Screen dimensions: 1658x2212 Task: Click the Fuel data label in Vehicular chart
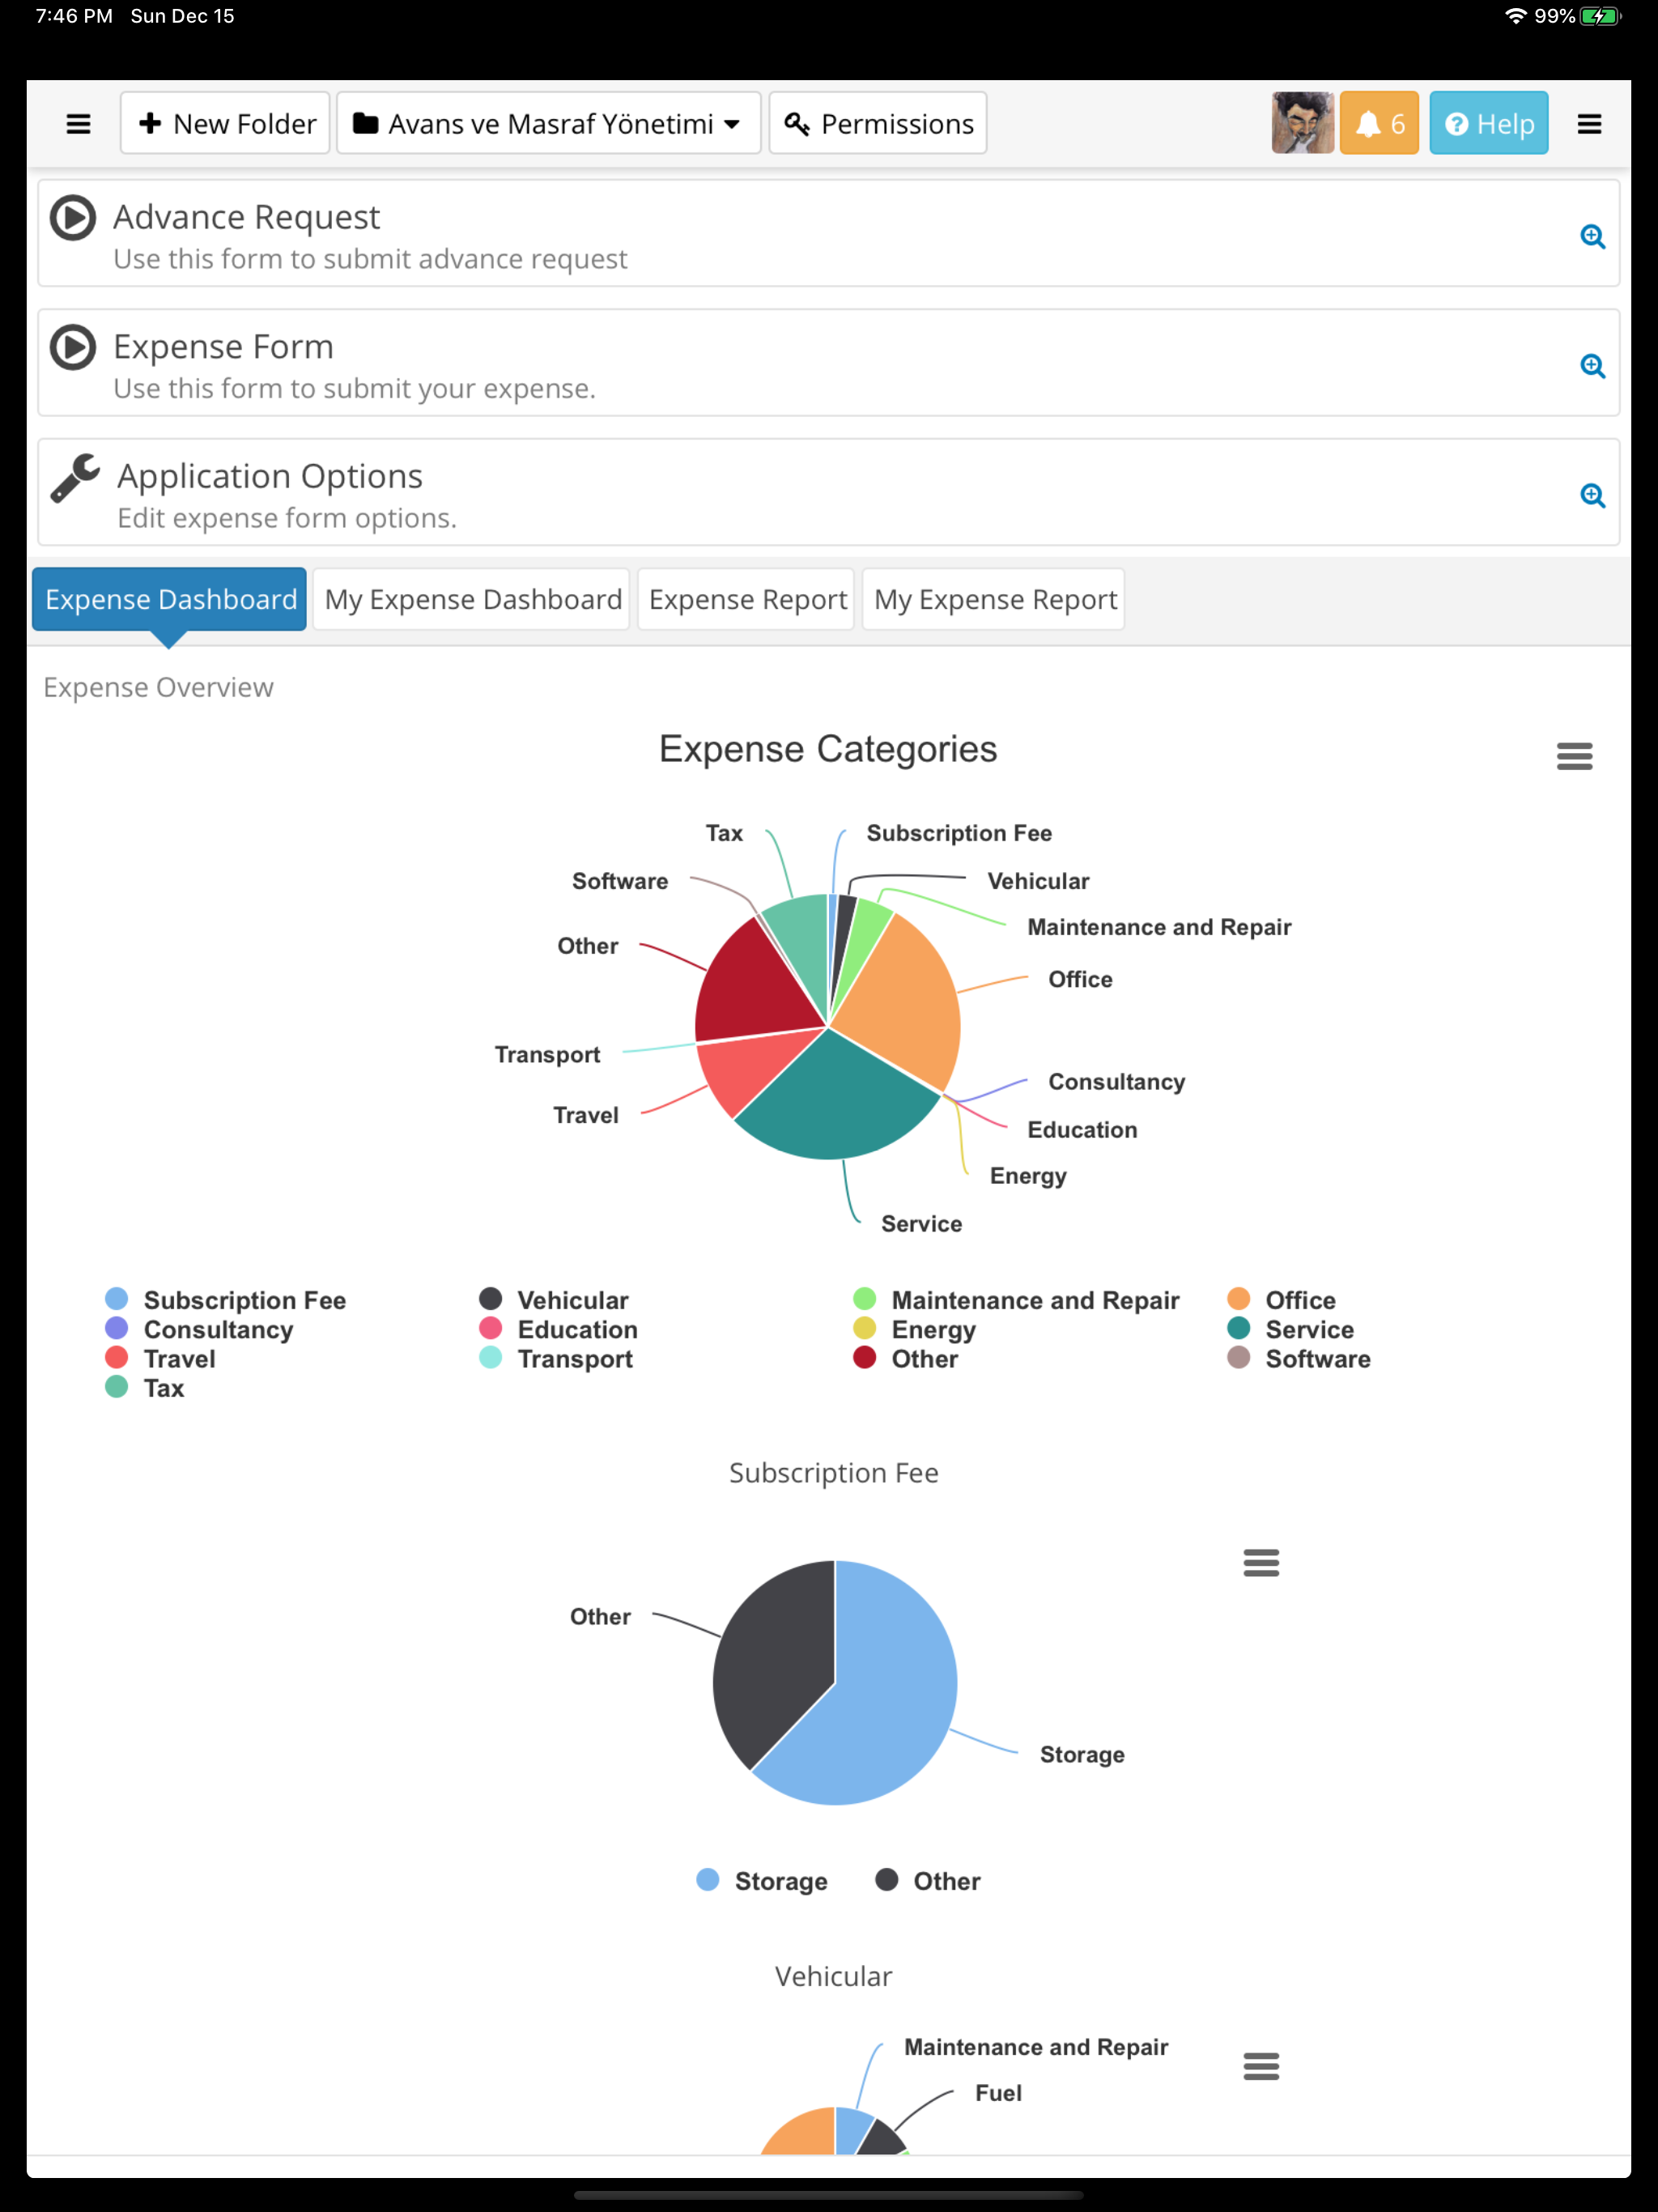click(998, 2093)
